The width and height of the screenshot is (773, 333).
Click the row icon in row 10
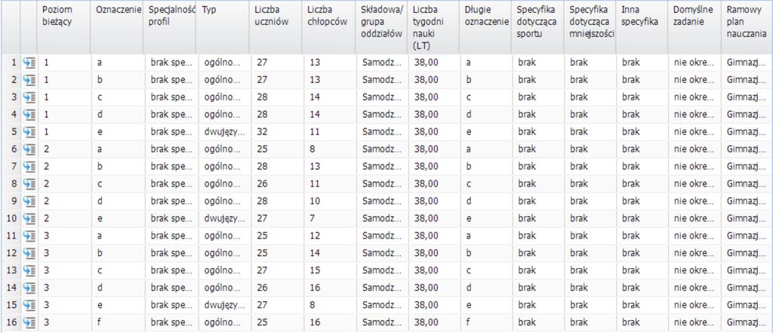pos(30,218)
